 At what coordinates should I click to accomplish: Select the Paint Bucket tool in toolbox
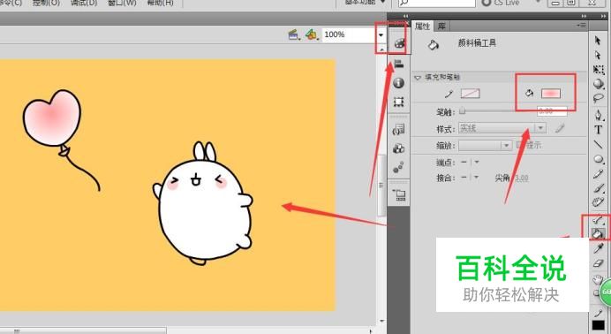point(598,233)
